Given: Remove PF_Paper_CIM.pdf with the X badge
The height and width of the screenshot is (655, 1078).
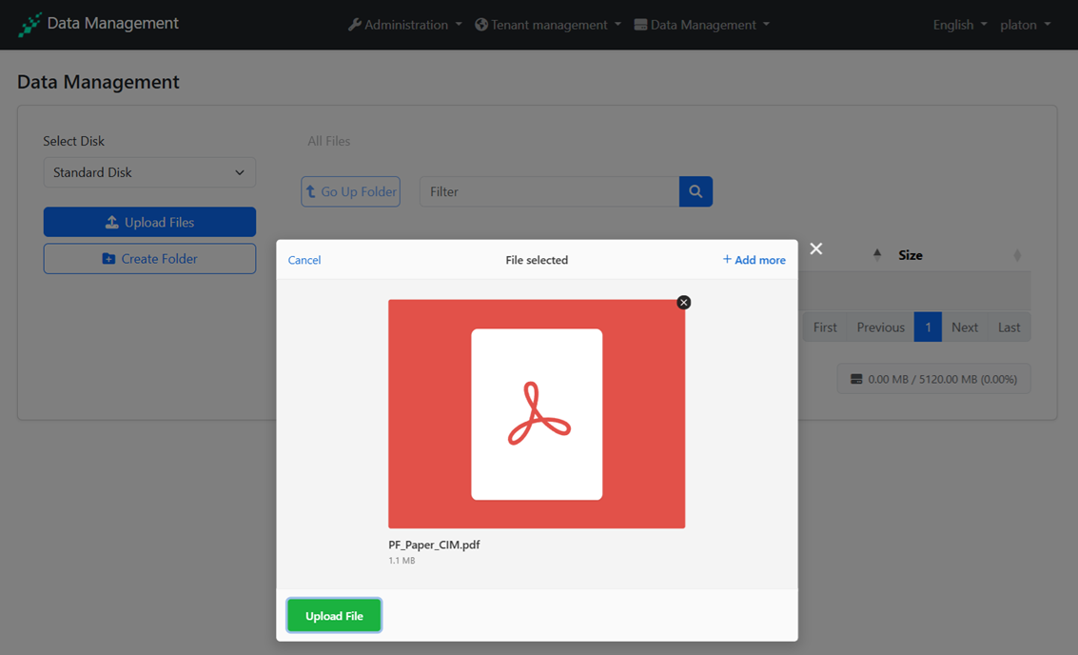Looking at the screenshot, I should coord(683,303).
